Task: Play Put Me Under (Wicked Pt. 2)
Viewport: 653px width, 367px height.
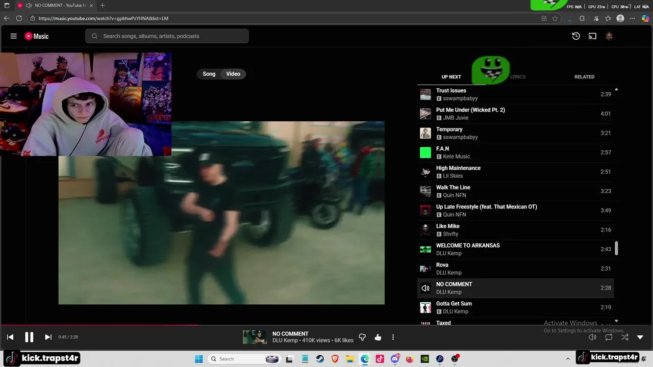Action: (515, 114)
